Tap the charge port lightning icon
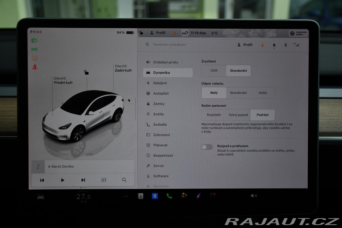The image size is (342, 228). (129, 101)
